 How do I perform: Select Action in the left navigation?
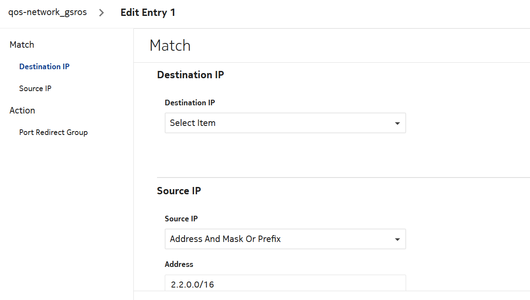(x=22, y=110)
